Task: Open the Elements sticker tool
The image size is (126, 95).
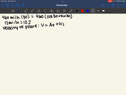Action: [51, 11]
